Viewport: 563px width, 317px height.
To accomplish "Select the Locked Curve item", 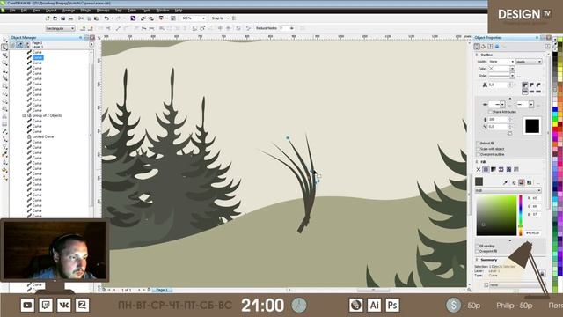I will [43, 137].
